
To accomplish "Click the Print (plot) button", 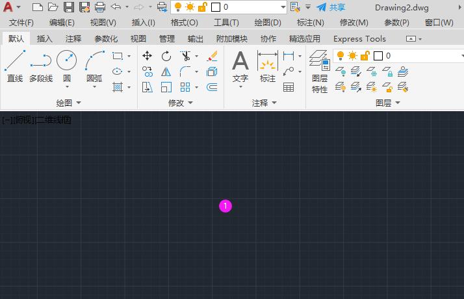I will pyautogui.click(x=100, y=6).
